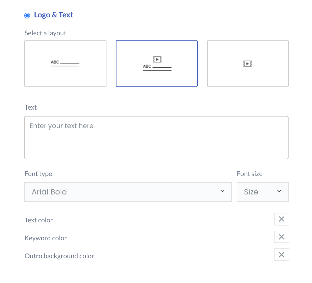
Task: Open the Outro background color swatch
Action: coord(281,255)
